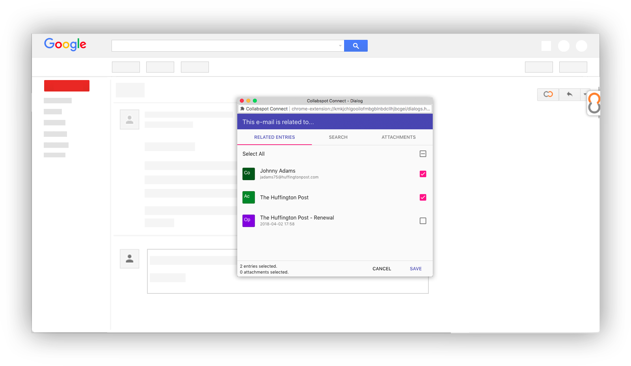Click the first sidebar item below compose

(x=58, y=101)
